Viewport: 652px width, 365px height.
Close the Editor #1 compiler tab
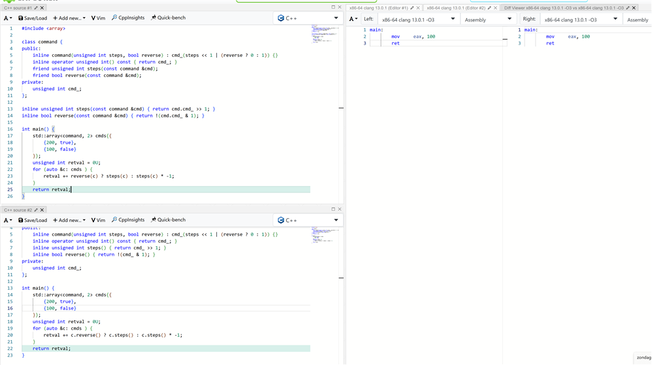point(418,8)
